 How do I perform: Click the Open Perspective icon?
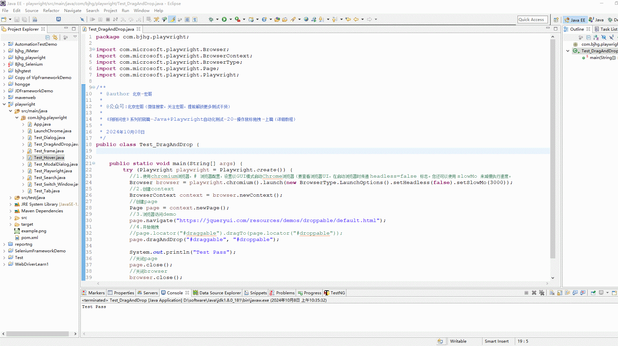tap(556, 20)
